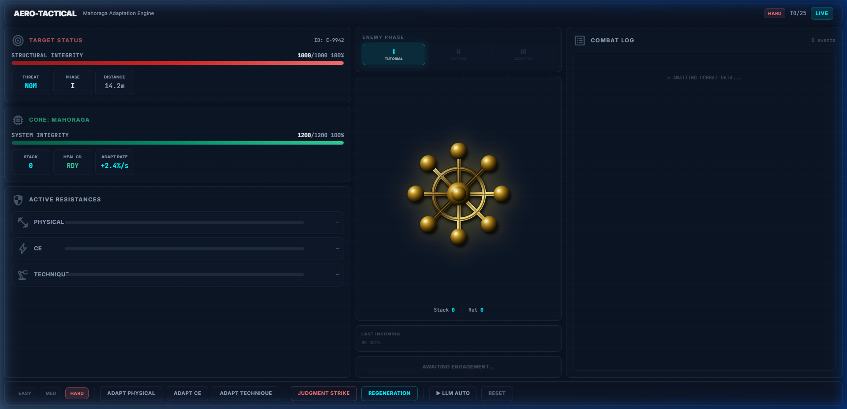Click the ID: E-9942 label
The height and width of the screenshot is (409, 847).
(329, 40)
